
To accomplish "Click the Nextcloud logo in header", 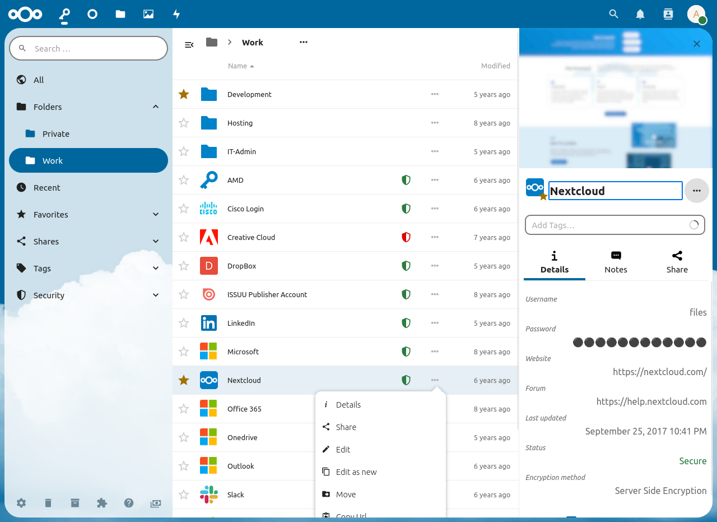I will click(x=25, y=14).
